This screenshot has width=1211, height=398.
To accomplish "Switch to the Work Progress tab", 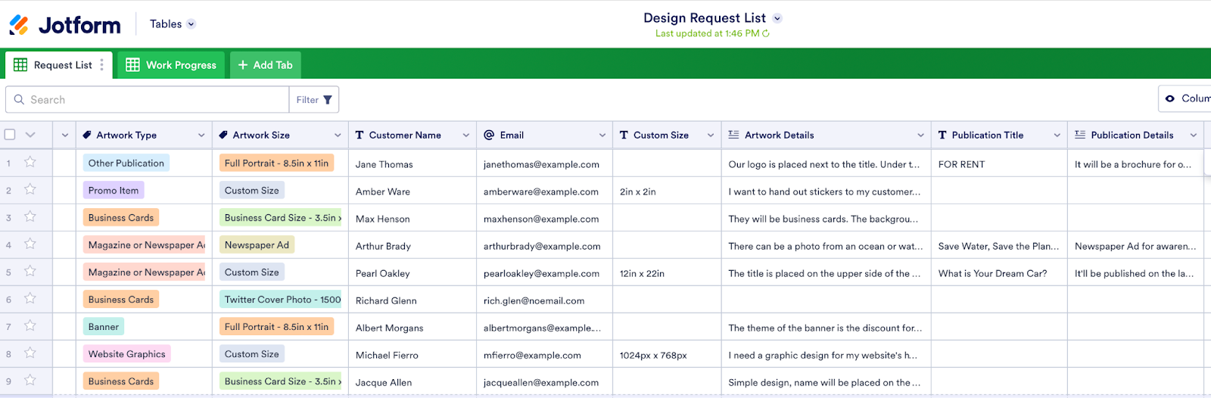I will (172, 65).
